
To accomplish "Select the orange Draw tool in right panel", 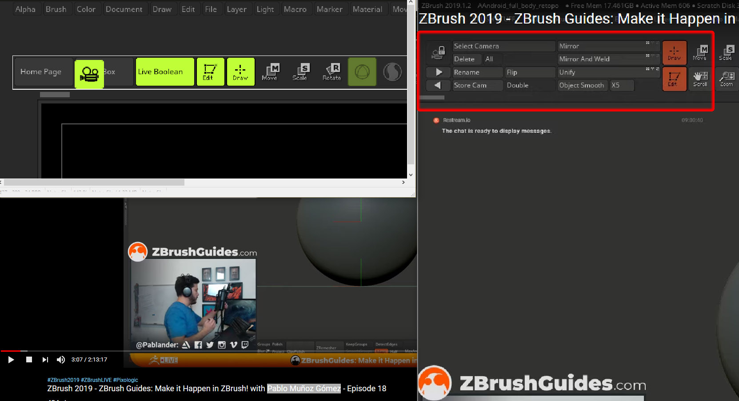I will pos(674,52).
